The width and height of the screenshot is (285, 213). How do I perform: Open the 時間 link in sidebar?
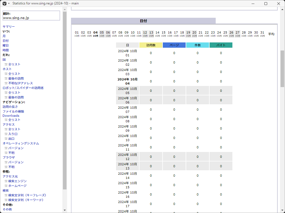click(x=6, y=50)
